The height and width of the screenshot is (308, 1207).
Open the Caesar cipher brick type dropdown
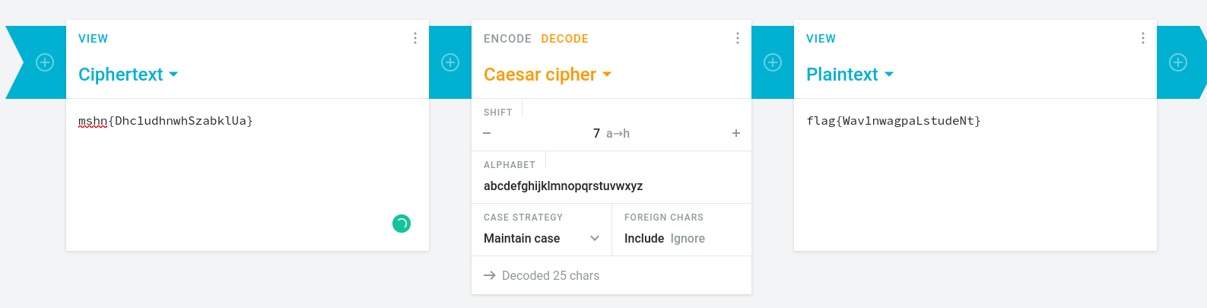pyautogui.click(x=548, y=75)
